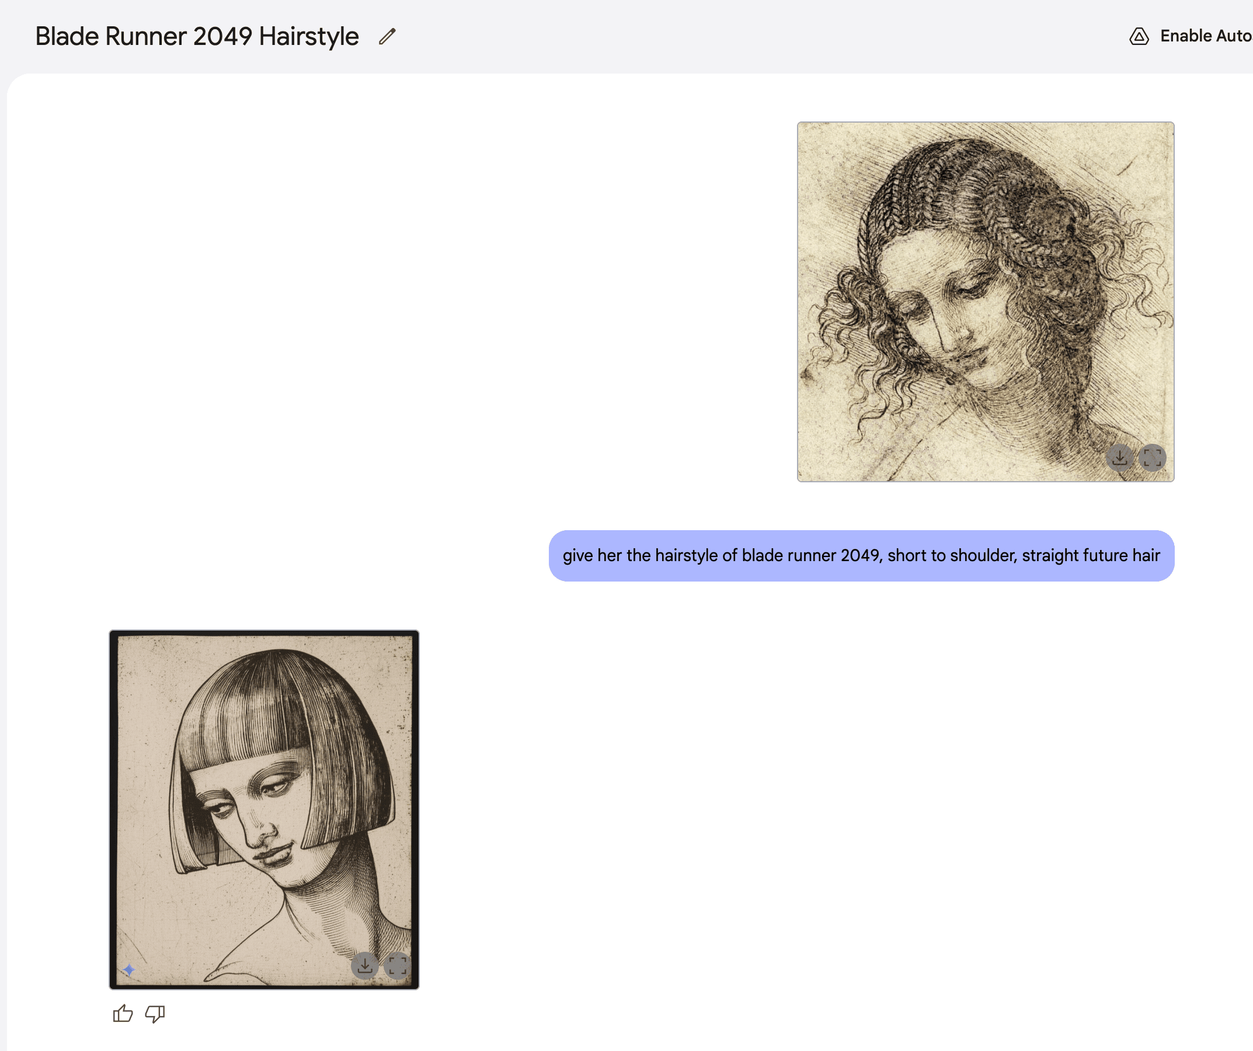This screenshot has height=1051, width=1253.
Task: Edit the Blade Runner 2049 Hairstyle title
Action: click(x=387, y=36)
